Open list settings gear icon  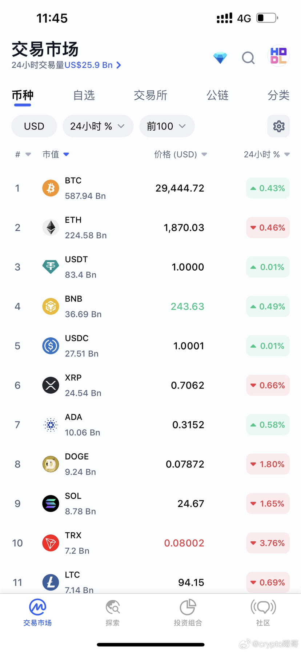click(x=278, y=126)
